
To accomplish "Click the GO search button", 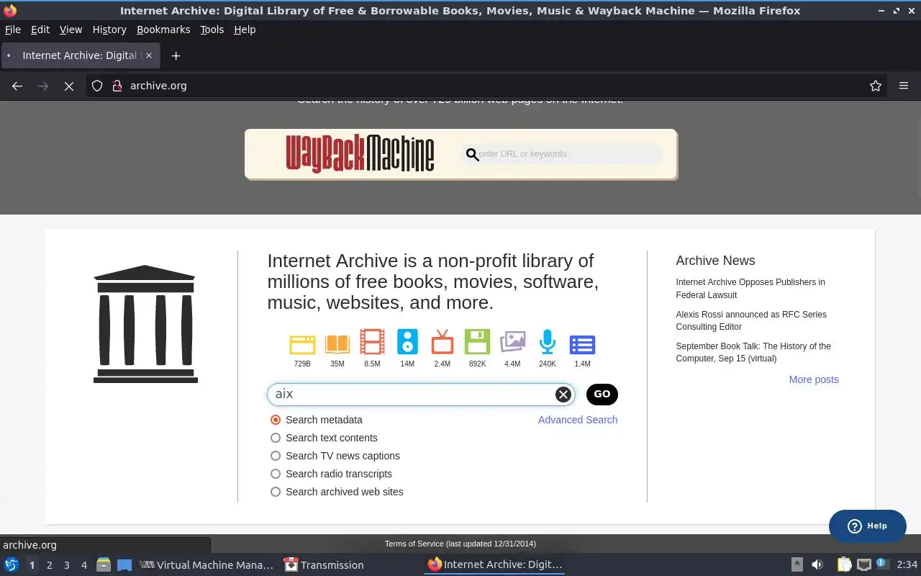I will [602, 394].
